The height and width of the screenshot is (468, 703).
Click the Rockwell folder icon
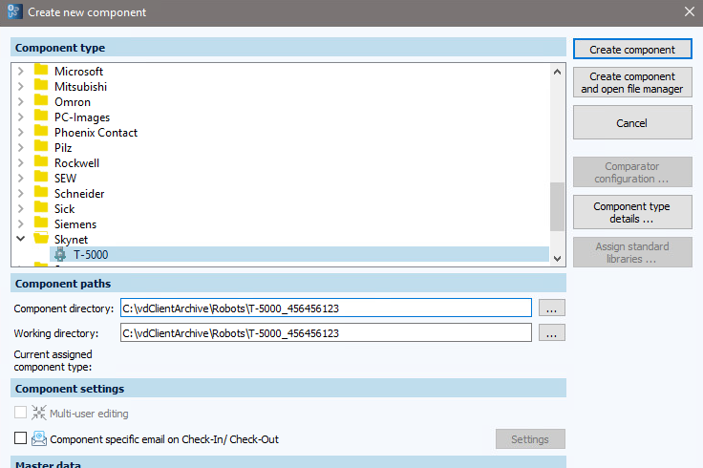click(x=41, y=163)
